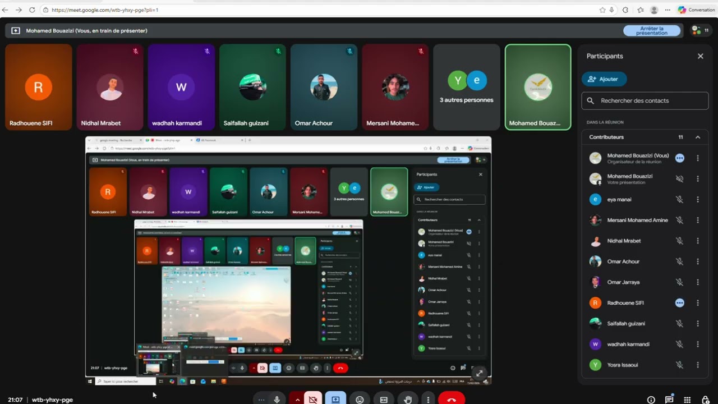
Task: Click the Ajouter people button
Action: click(604, 79)
